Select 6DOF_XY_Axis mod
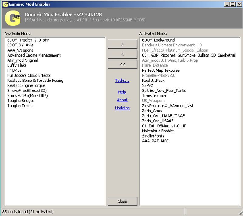The image size is (243, 216). point(20,45)
